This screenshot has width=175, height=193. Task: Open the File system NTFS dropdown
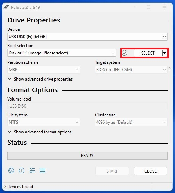point(44,122)
